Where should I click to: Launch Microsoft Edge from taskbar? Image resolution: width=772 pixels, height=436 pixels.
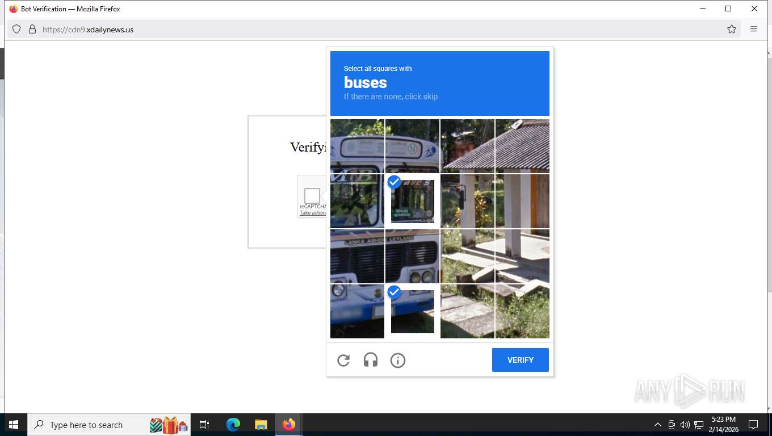click(233, 425)
